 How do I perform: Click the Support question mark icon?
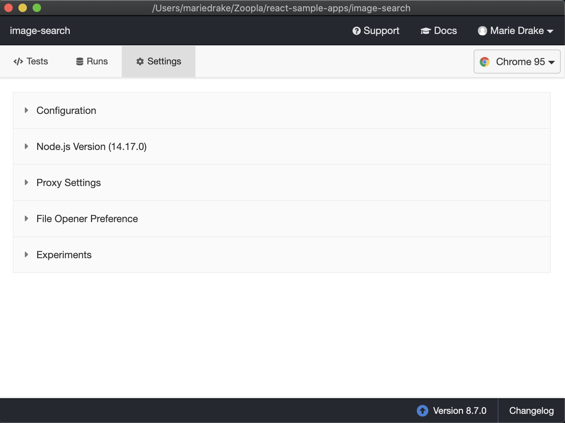pyautogui.click(x=356, y=31)
